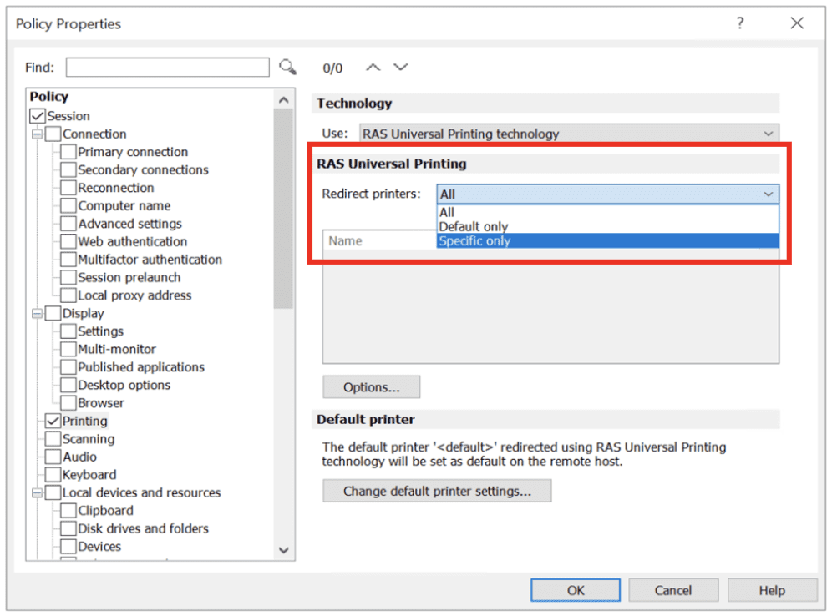
Task: Choose 'Specific only' from redirect printers list
Action: point(474,241)
